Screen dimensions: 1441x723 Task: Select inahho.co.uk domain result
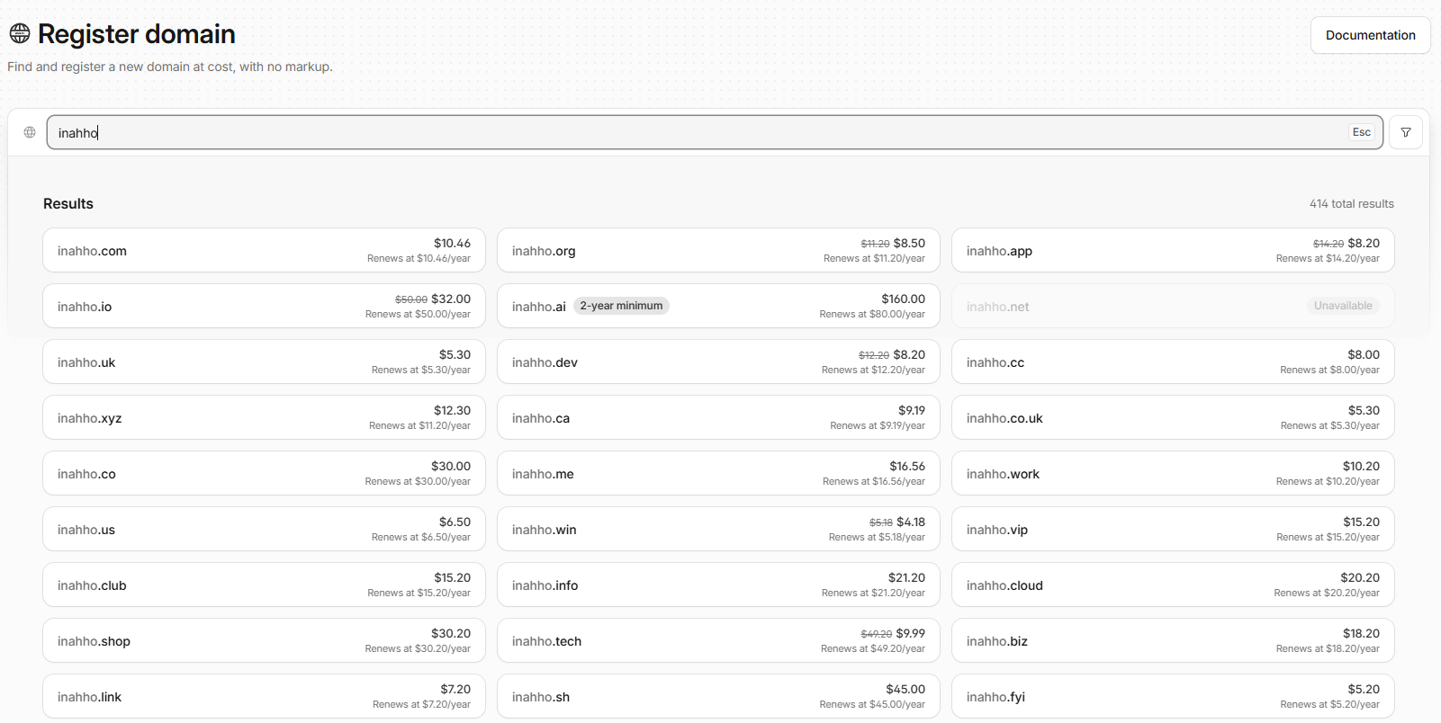tap(1173, 417)
